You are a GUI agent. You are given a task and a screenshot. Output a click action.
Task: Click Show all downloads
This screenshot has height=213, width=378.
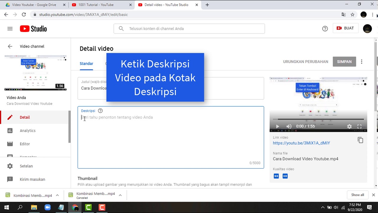[358, 195]
